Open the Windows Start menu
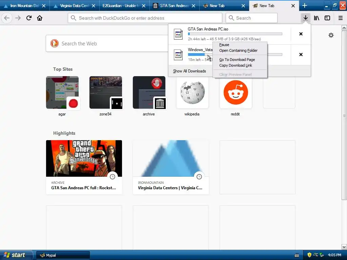The width and height of the screenshot is (347, 260). tap(16, 255)
